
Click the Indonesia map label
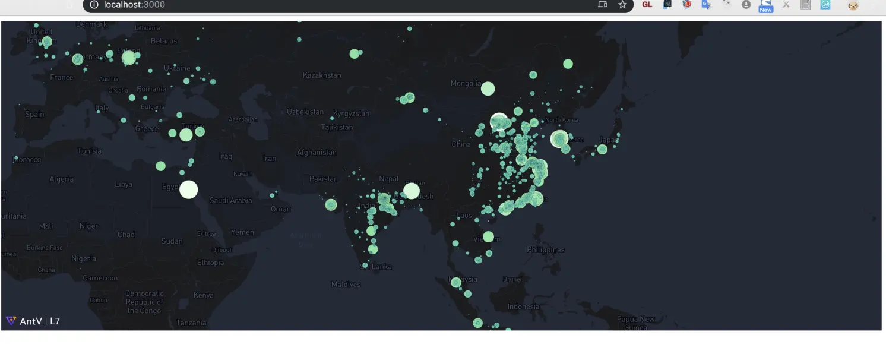[524, 306]
